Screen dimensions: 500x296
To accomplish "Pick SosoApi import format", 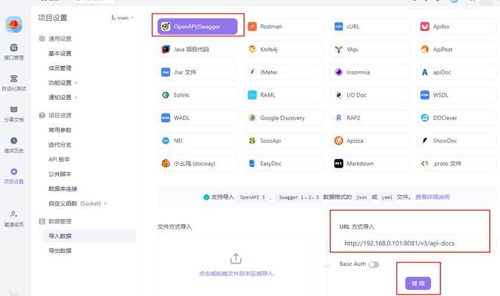I will (284, 141).
